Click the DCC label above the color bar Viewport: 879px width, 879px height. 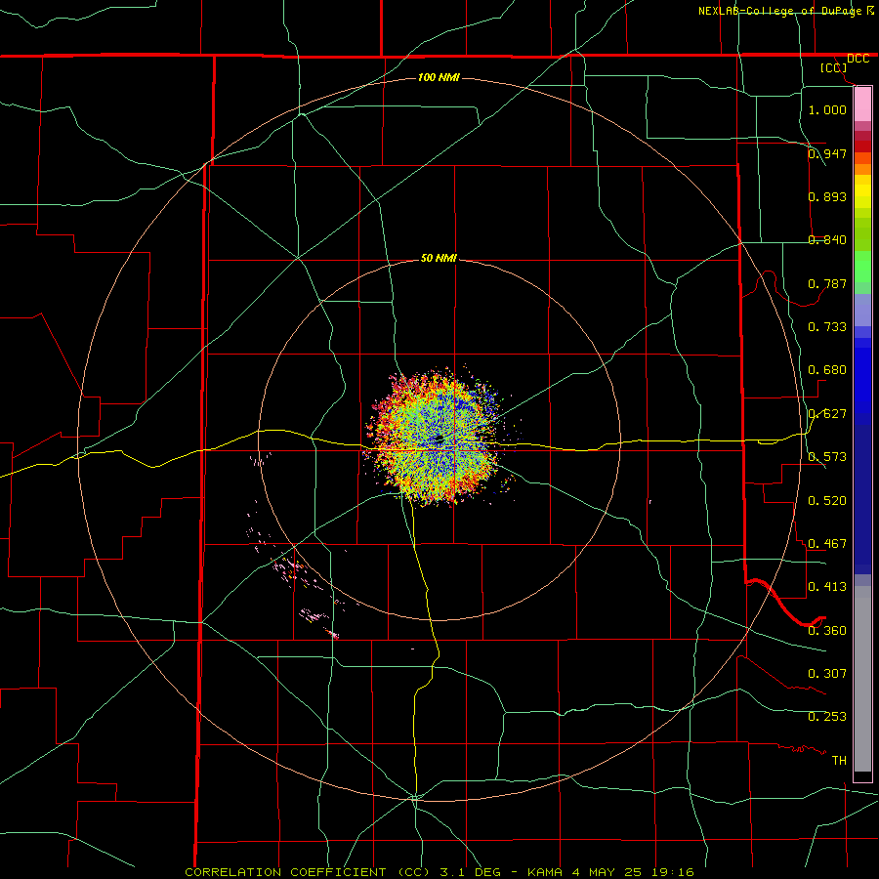(858, 59)
